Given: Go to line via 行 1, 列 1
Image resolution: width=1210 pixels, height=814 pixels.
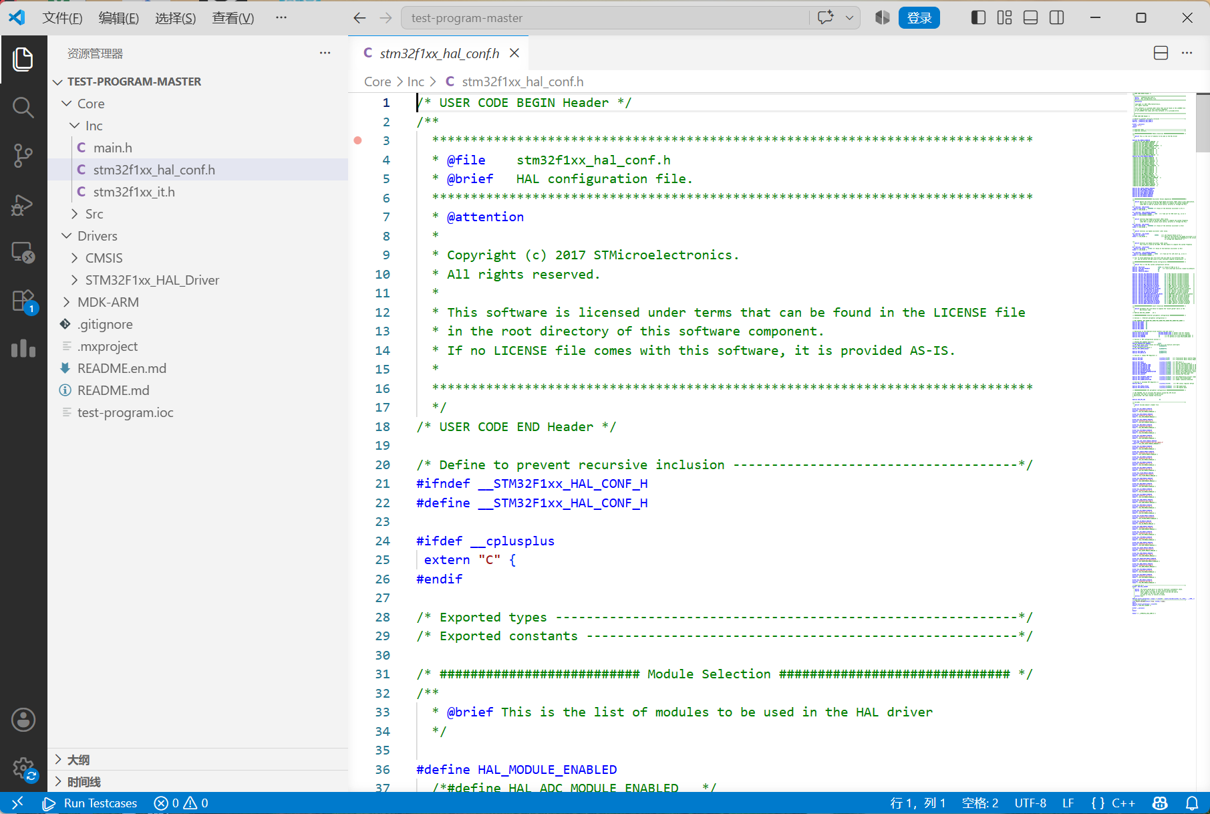Looking at the screenshot, I should 918,803.
